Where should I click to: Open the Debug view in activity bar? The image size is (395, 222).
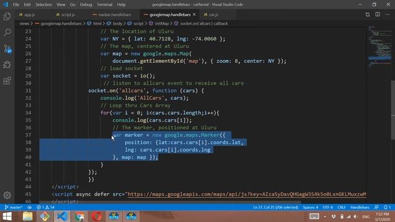(7, 65)
